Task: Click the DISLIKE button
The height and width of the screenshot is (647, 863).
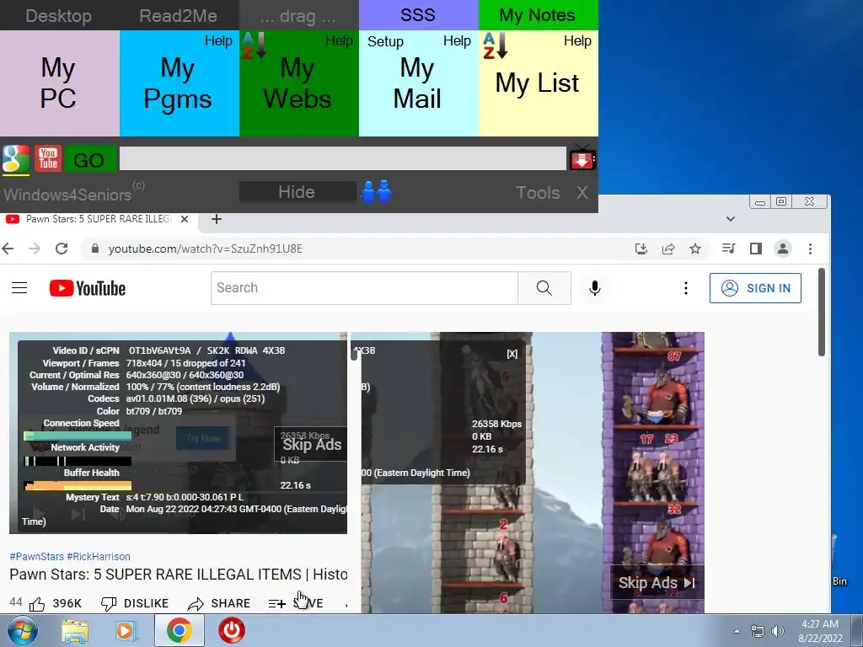Action: pos(135,603)
